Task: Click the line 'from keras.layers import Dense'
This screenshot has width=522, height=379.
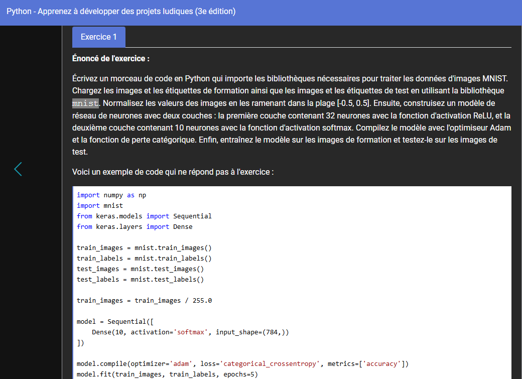Action: point(135,227)
